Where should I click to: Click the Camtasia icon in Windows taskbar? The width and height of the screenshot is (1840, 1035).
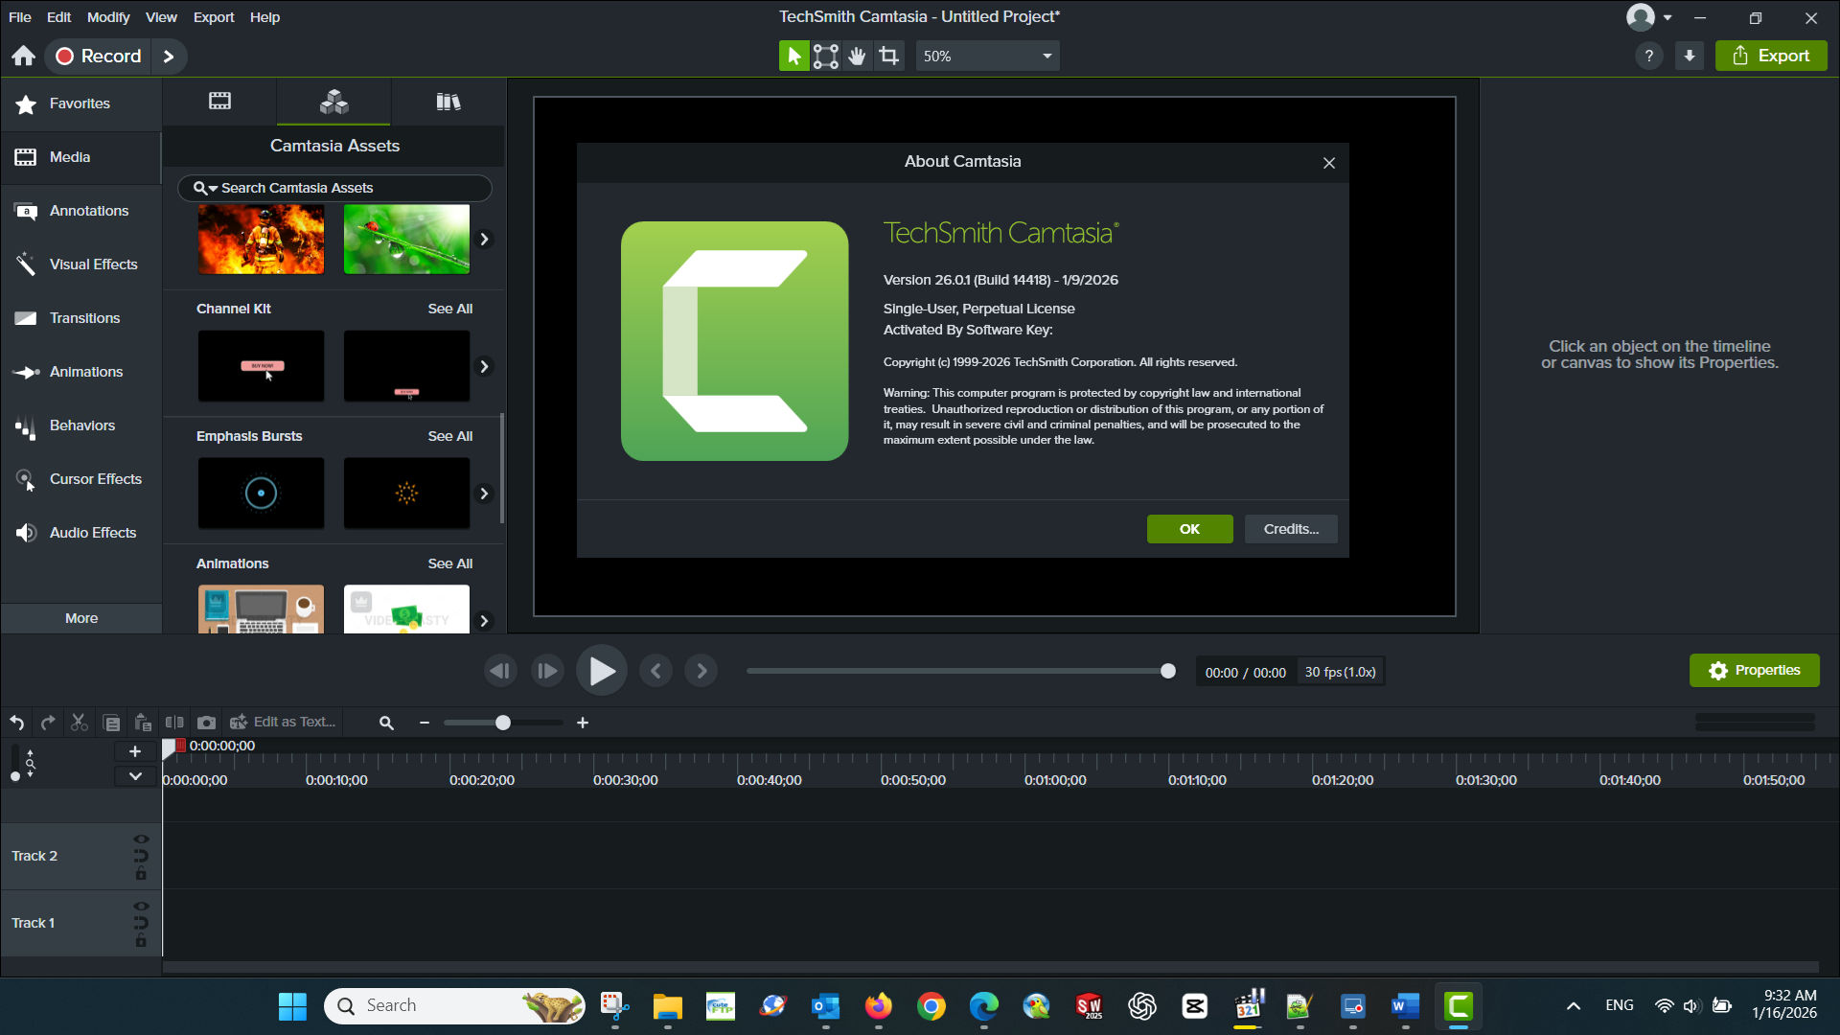pyautogui.click(x=1458, y=1006)
